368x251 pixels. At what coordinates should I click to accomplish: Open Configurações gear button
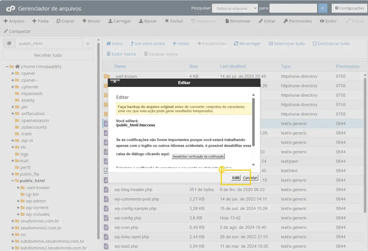coord(349,8)
